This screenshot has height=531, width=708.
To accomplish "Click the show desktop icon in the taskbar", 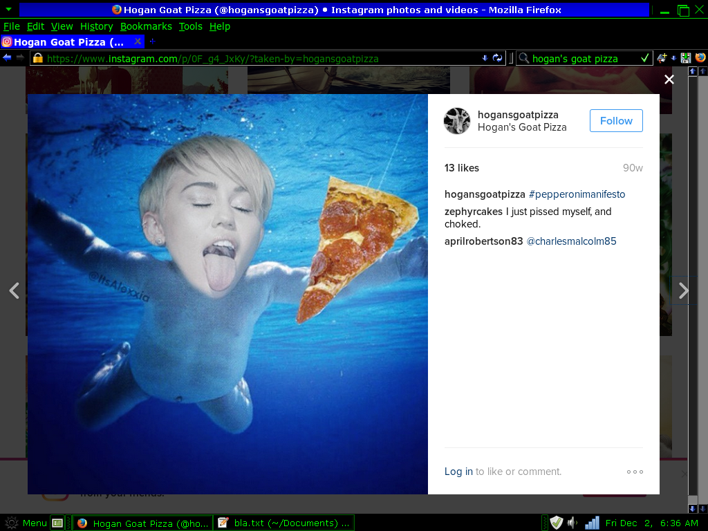I will pyautogui.click(x=57, y=523).
